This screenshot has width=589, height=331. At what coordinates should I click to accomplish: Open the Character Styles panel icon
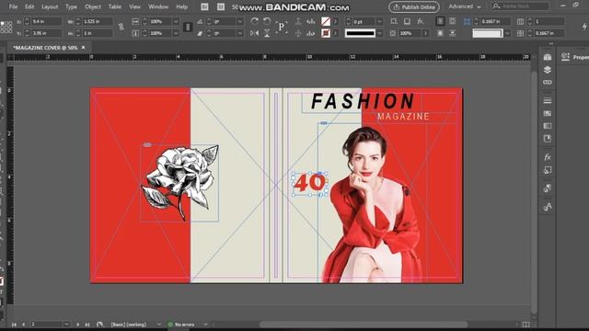coord(548,206)
